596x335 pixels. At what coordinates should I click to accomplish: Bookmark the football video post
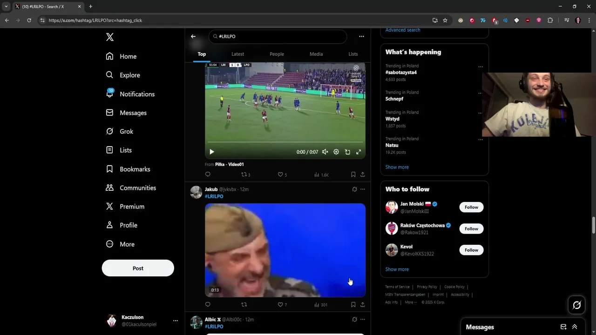[x=353, y=174]
